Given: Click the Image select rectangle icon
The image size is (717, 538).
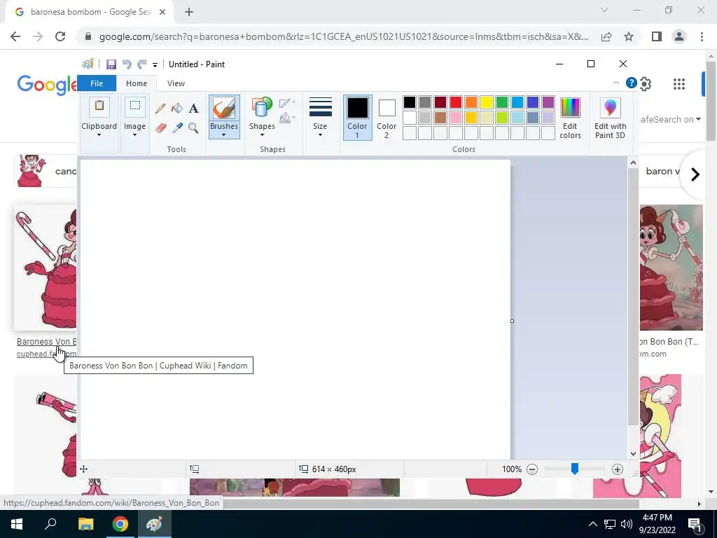Looking at the screenshot, I should pos(135,107).
